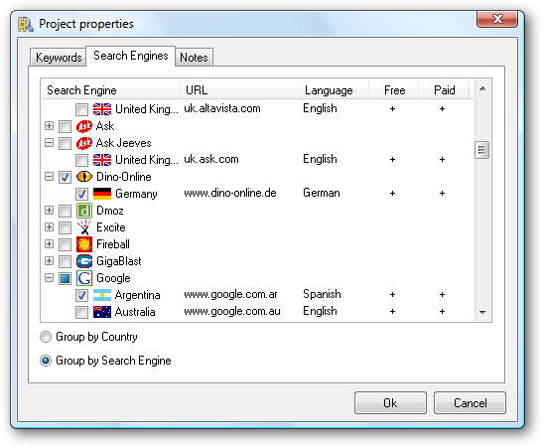Click UK flag beside uk.ask.com
The image size is (543, 447).
click(x=102, y=160)
